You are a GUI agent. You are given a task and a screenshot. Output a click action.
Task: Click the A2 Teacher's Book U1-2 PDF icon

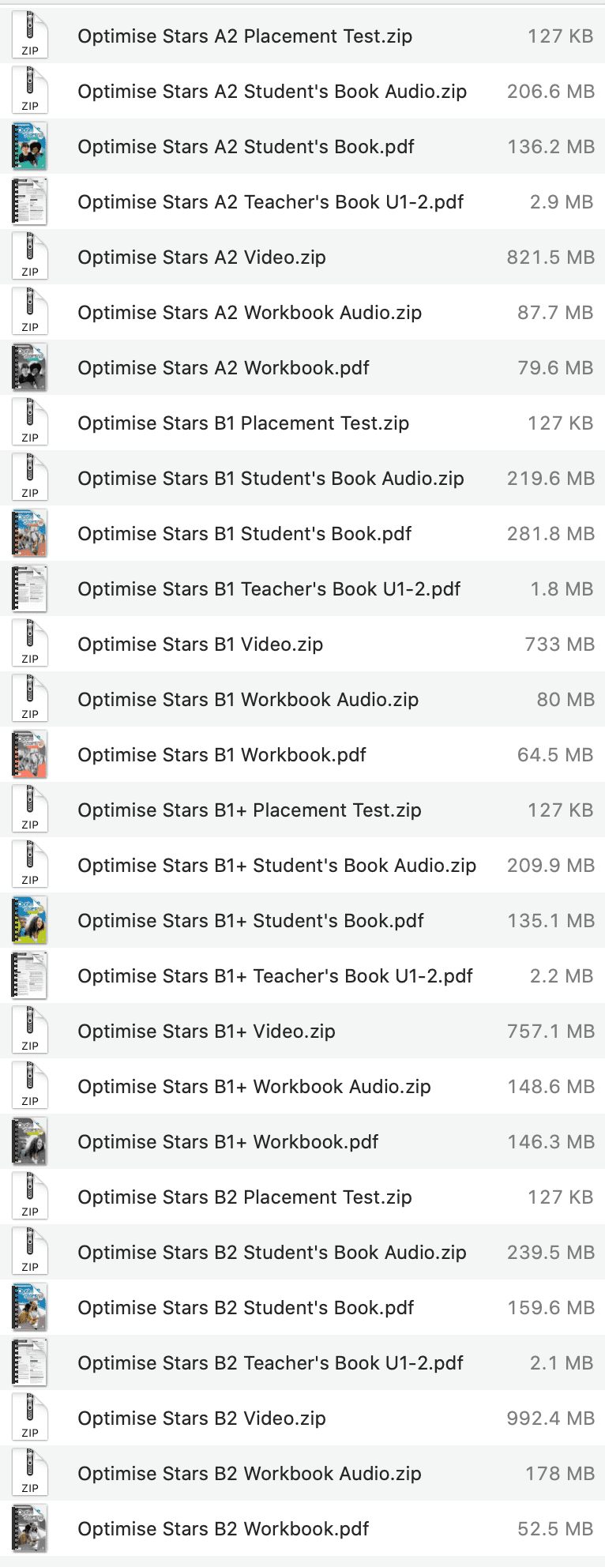pos(30,202)
